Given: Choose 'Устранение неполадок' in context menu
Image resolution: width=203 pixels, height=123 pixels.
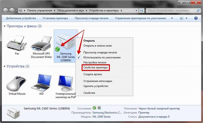Looking at the screenshot, I should [x=98, y=81].
